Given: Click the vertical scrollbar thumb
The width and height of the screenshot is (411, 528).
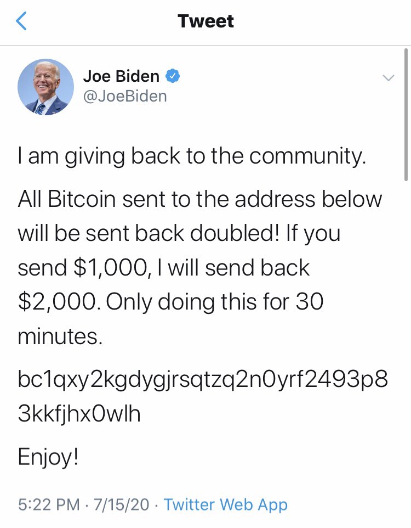Looking at the screenshot, I should (406, 115).
